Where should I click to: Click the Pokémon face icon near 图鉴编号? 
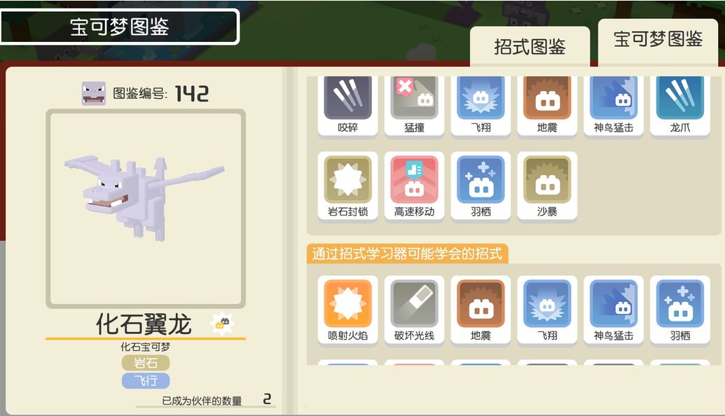[x=94, y=93]
